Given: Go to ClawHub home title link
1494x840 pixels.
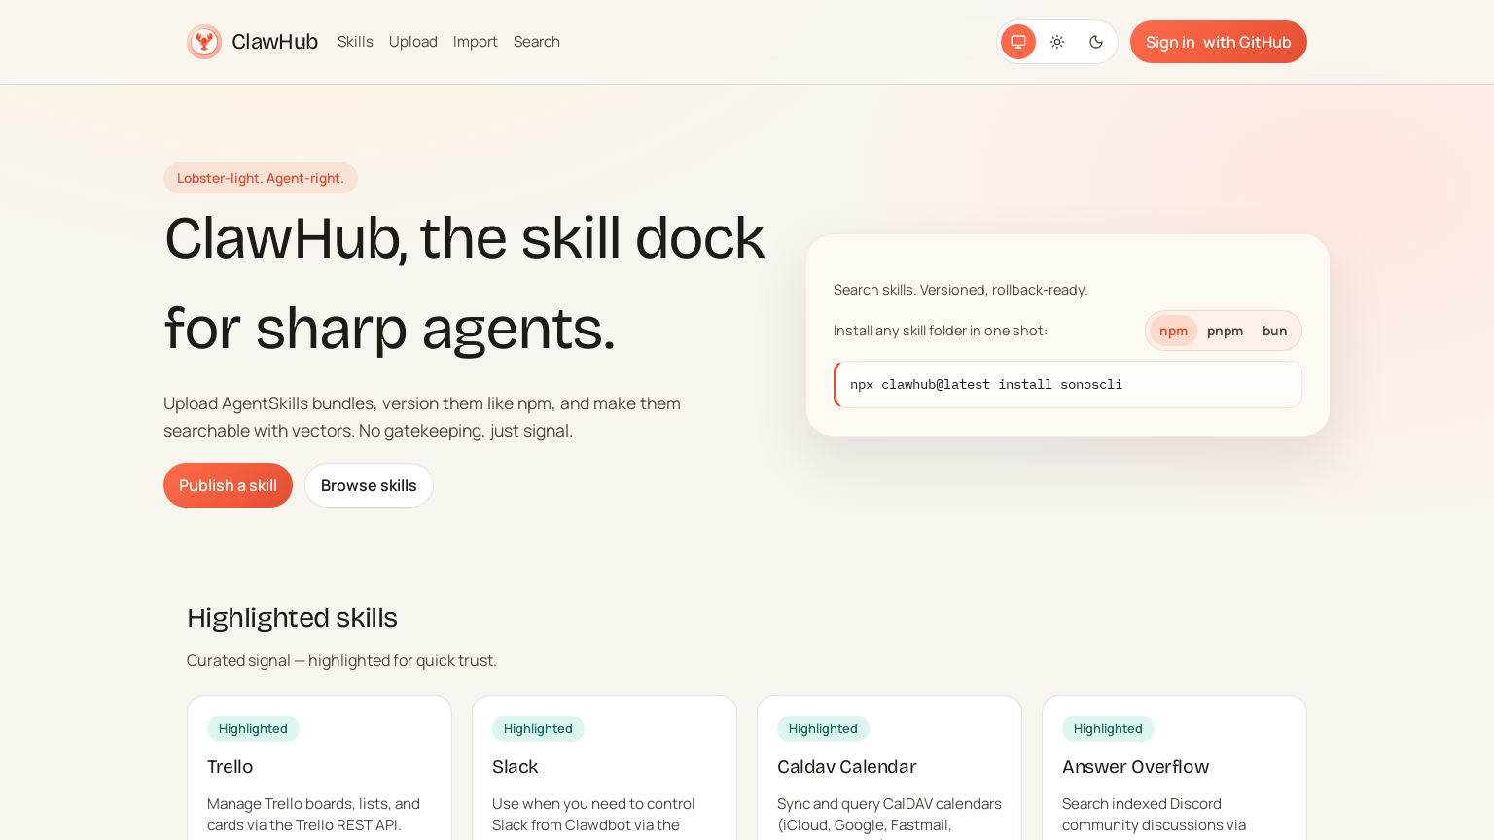Looking at the screenshot, I should (x=274, y=42).
